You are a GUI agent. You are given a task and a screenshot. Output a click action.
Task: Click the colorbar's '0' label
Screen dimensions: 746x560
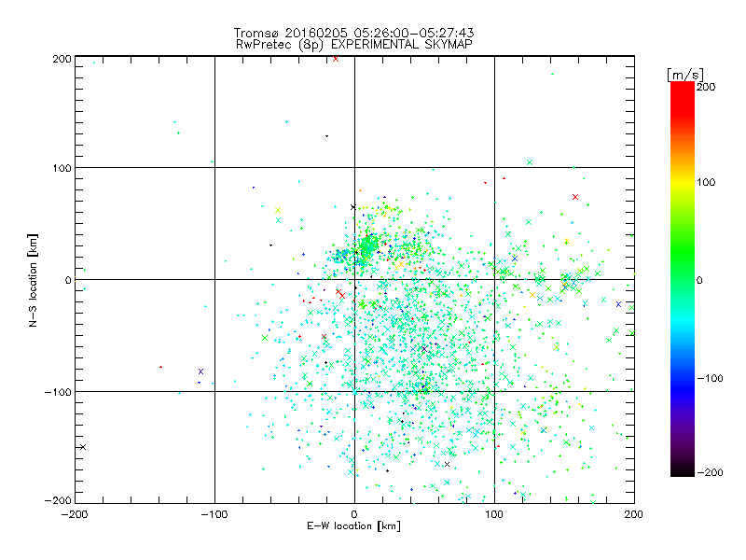(x=699, y=280)
